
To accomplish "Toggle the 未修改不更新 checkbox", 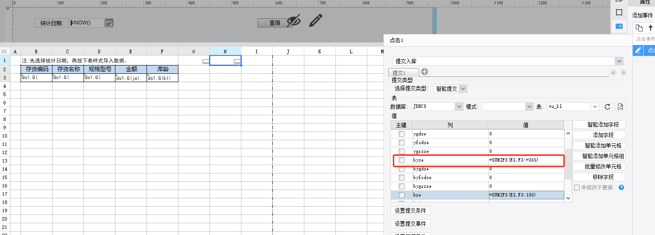I will pos(577,187).
